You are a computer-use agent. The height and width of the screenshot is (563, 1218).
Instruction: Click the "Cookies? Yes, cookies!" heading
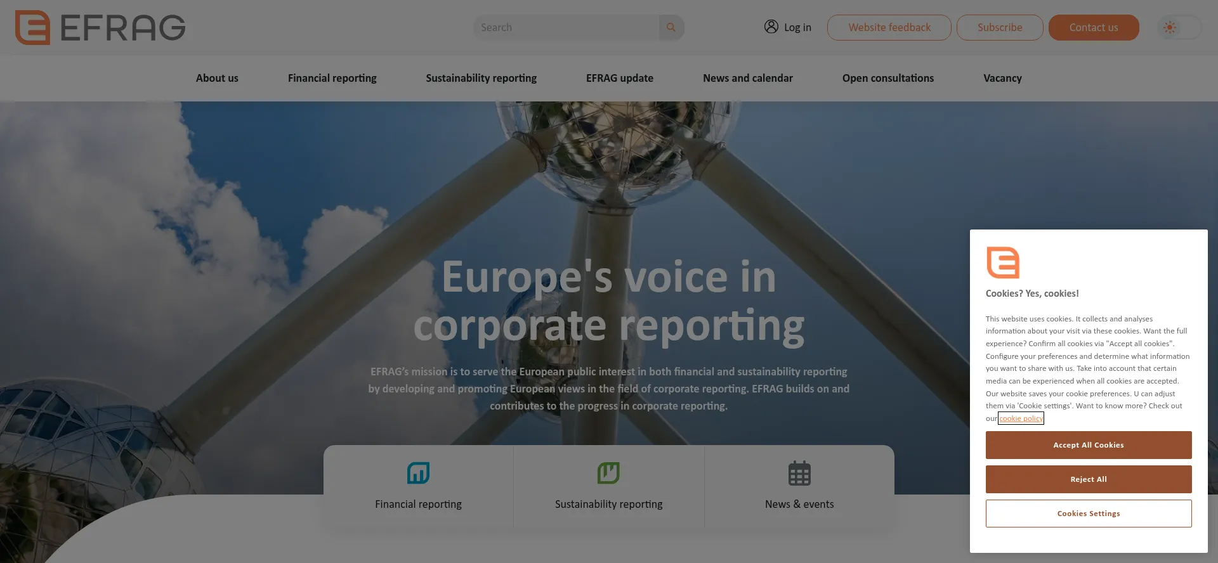tap(1032, 294)
